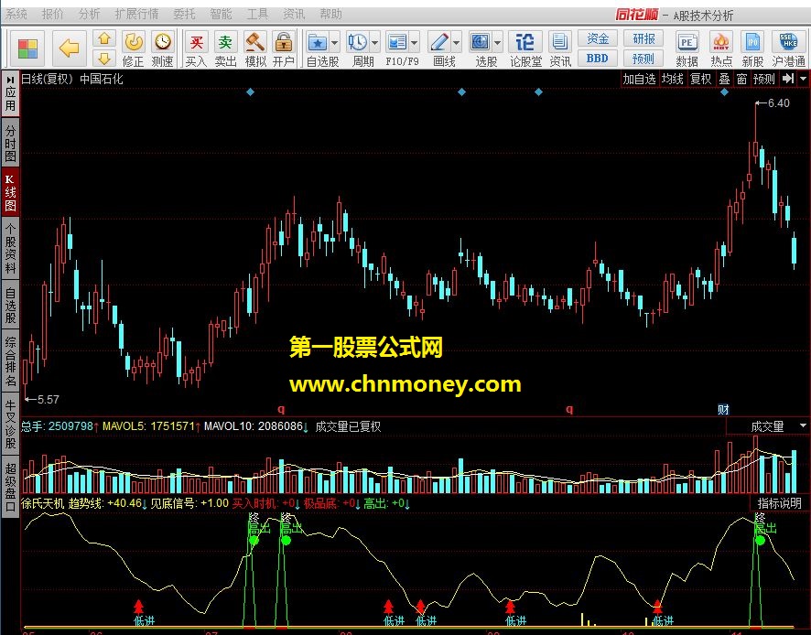Switch to the 牛叉诊股 side tab
This screenshot has height=635, width=811.
pyautogui.click(x=10, y=423)
